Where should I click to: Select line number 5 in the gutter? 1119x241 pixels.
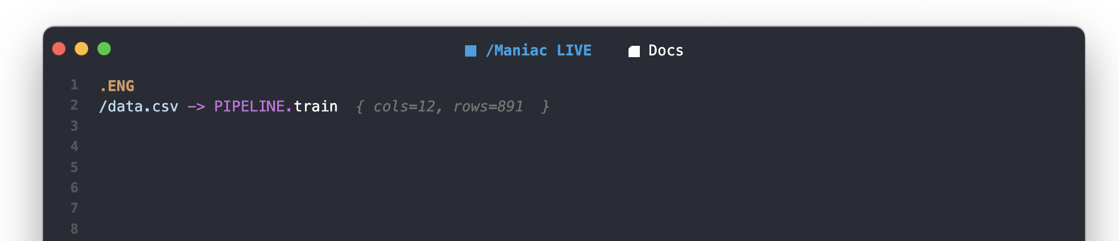click(x=74, y=167)
